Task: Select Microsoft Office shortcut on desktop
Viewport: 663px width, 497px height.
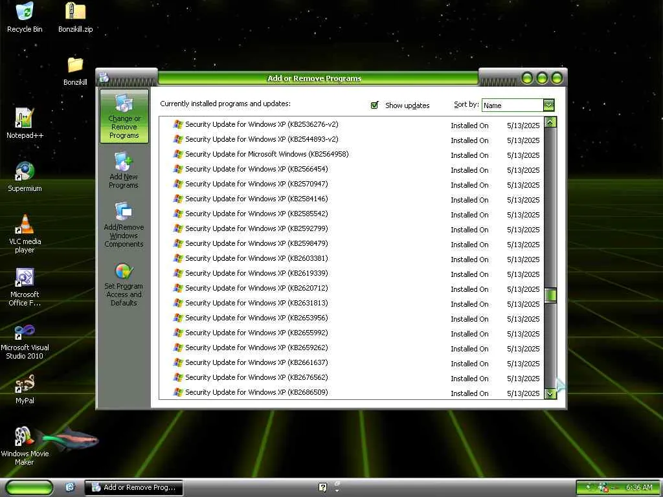Action: pyautogui.click(x=25, y=287)
